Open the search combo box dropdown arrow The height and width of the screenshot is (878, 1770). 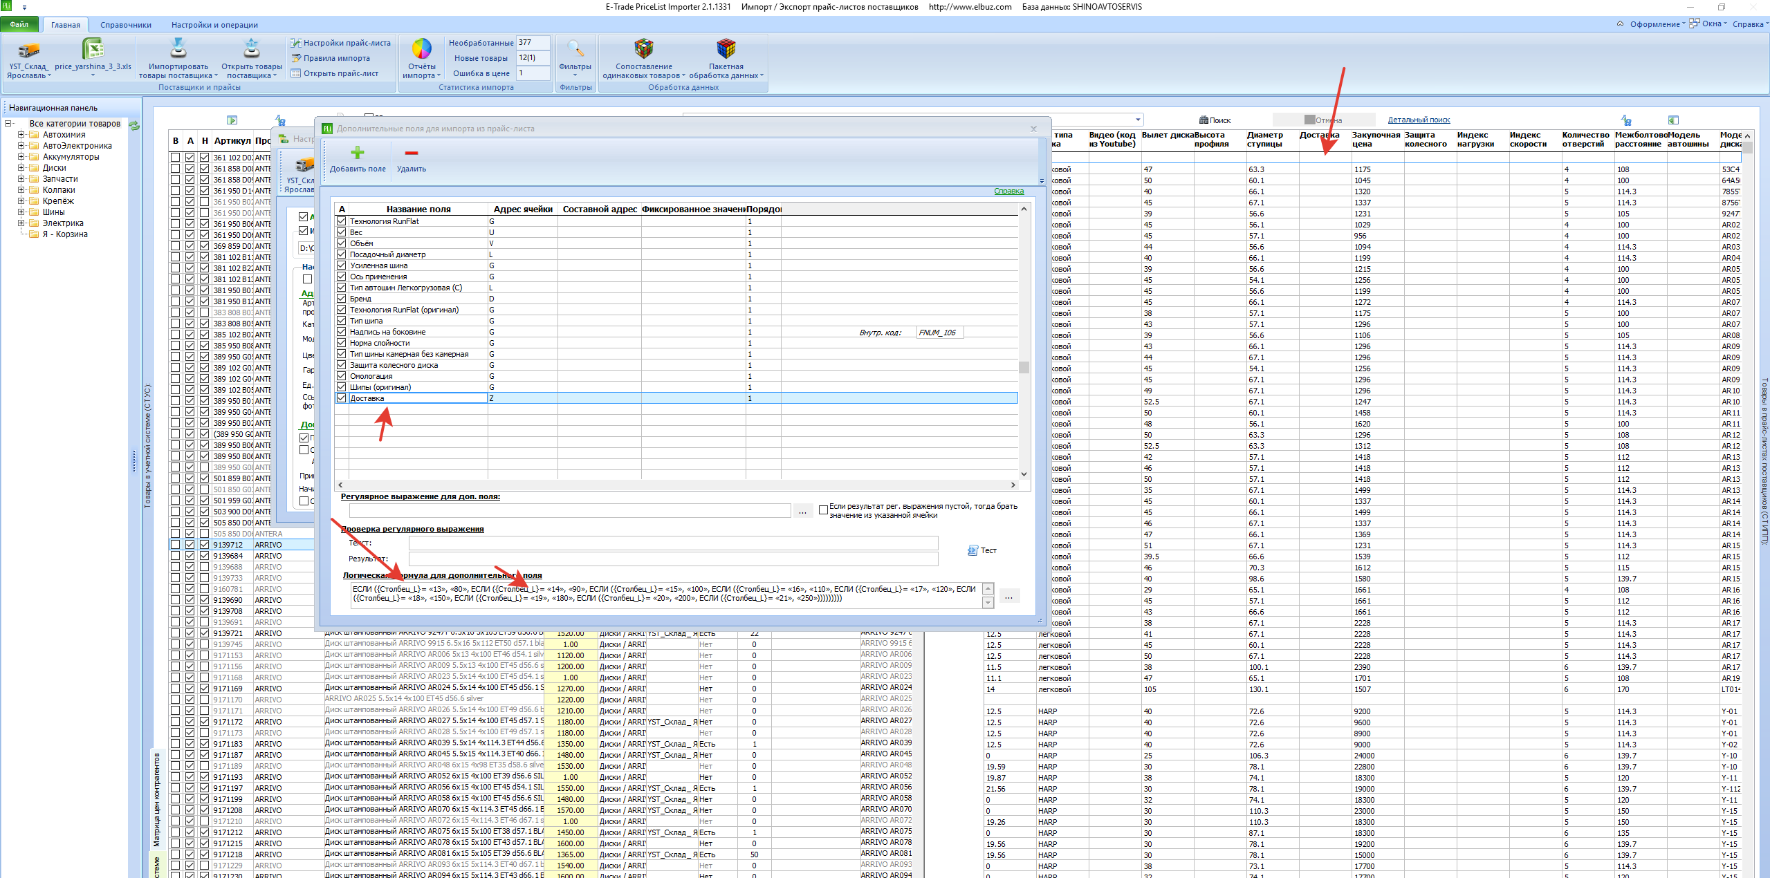pyautogui.click(x=1138, y=120)
